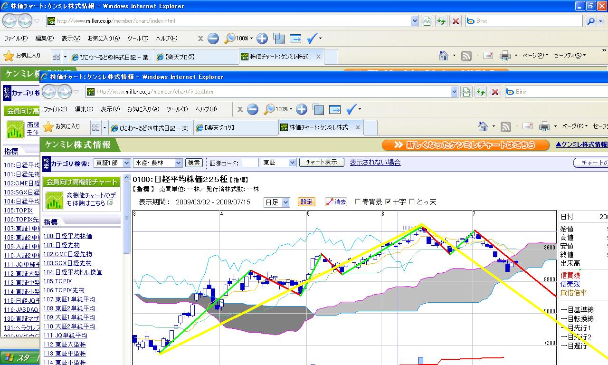Screen dimensions: 608x365
Task: Click the red X stop icon in inner address bar
Action: coord(495,92)
